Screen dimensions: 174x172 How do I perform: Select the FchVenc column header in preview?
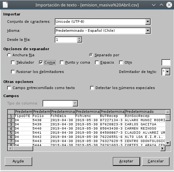click(x=88, y=112)
